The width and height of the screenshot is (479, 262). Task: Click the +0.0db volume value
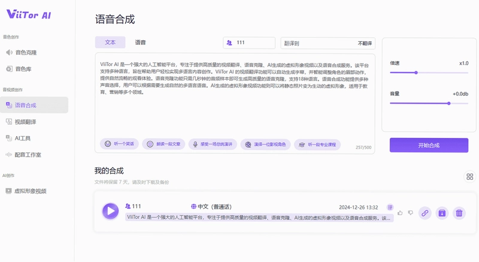pyautogui.click(x=460, y=94)
